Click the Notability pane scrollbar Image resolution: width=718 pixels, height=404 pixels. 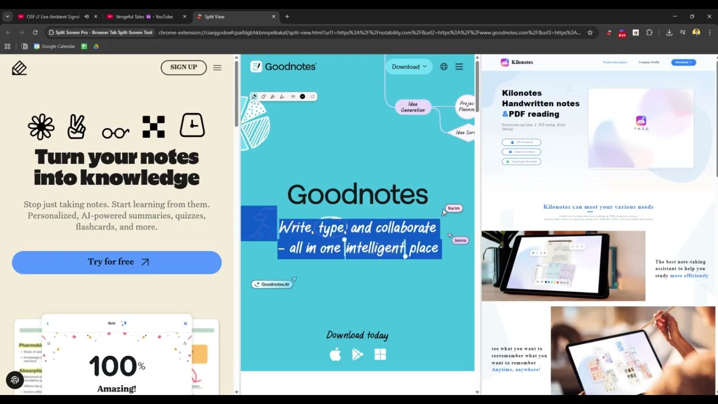tap(237, 93)
